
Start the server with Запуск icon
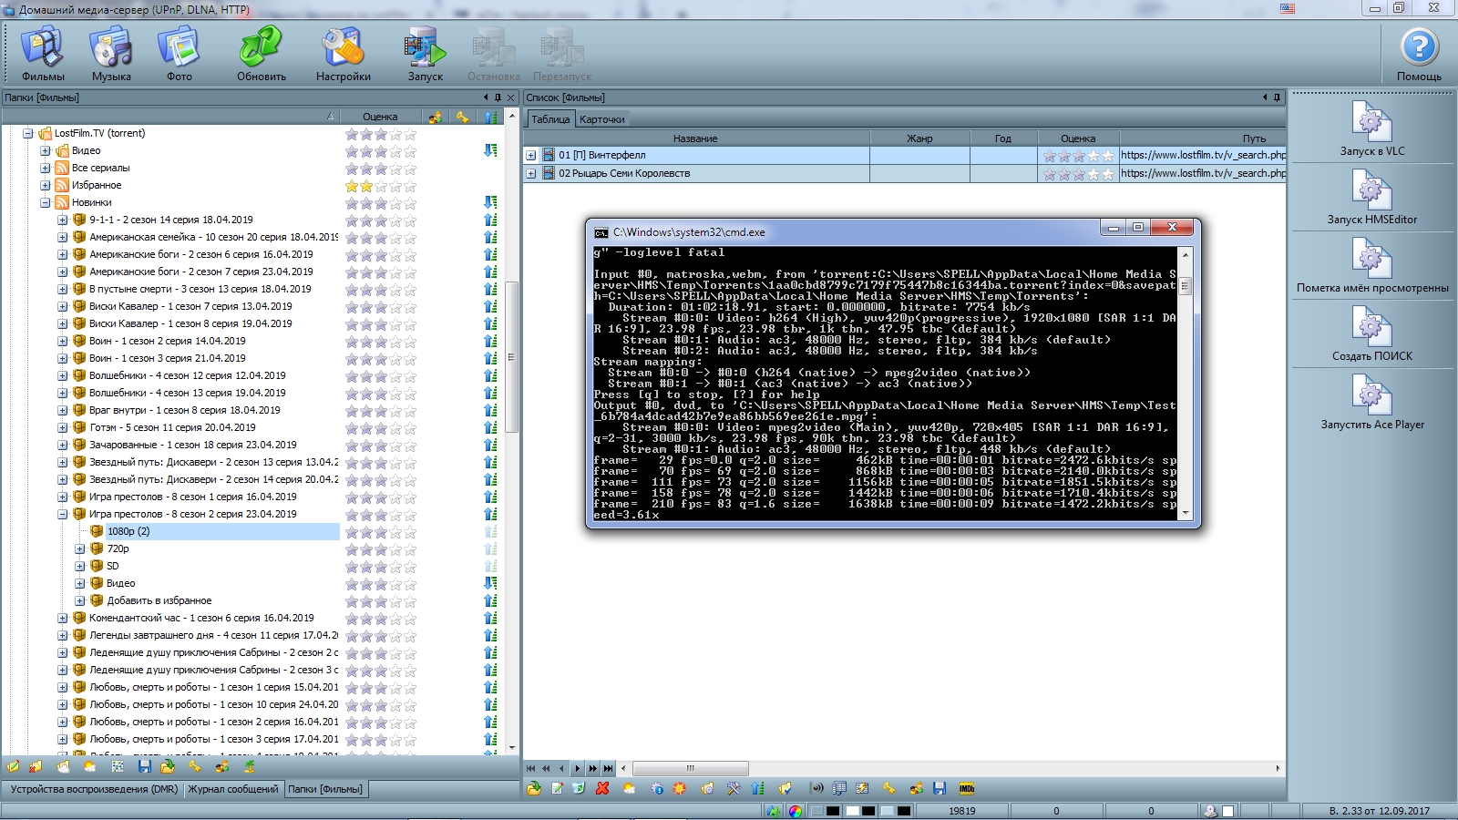pos(425,55)
